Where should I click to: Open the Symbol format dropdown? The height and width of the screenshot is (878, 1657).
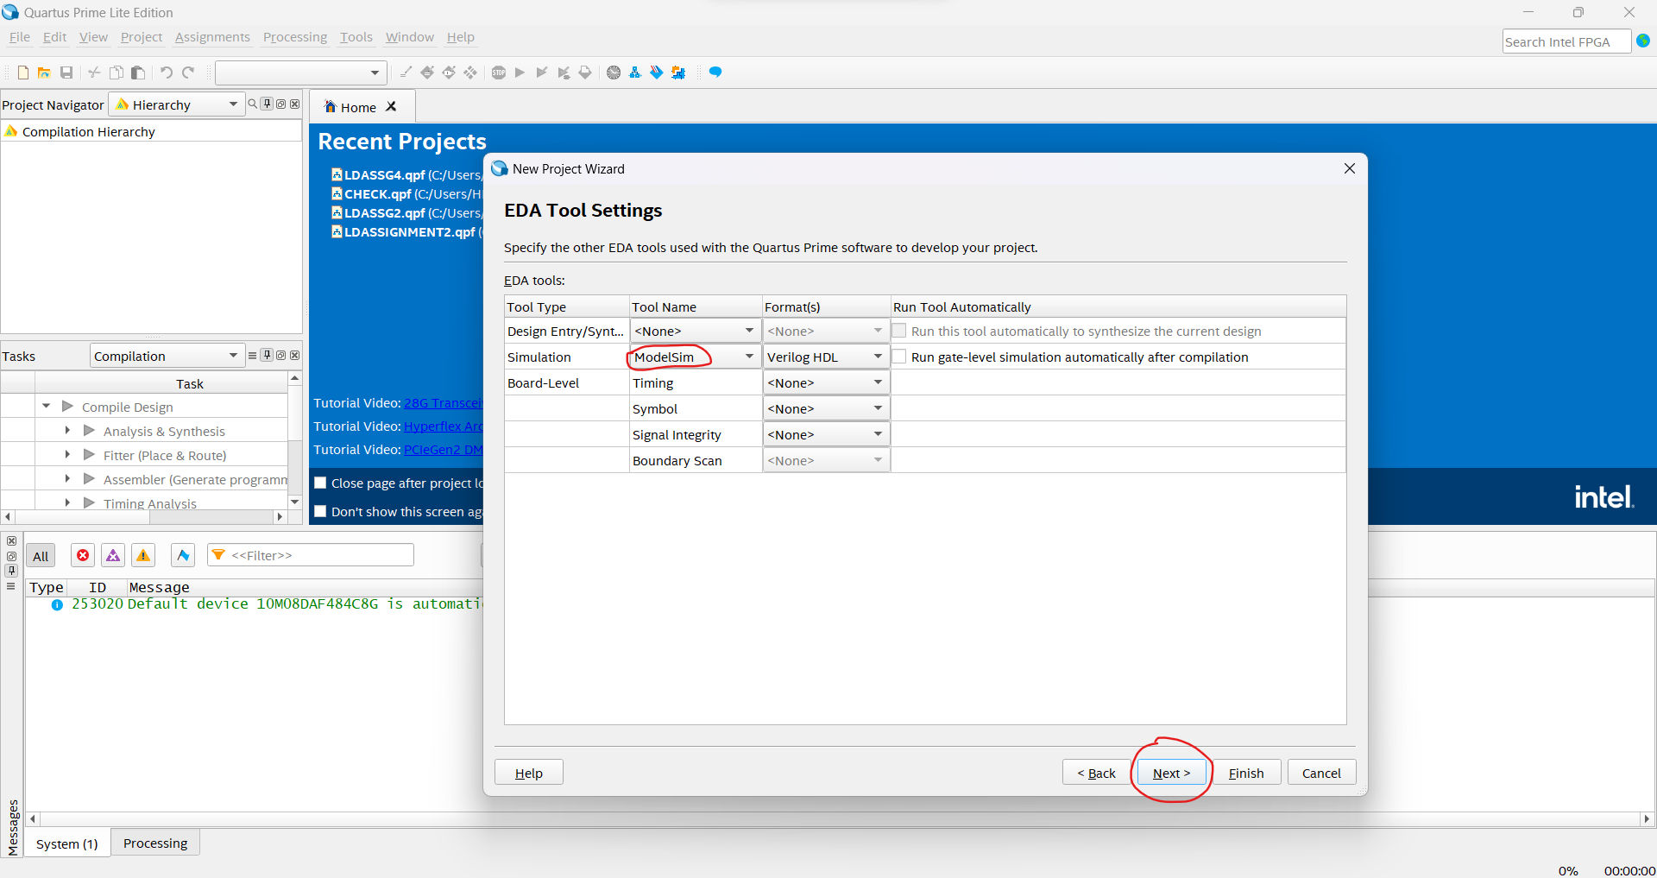[x=826, y=408]
